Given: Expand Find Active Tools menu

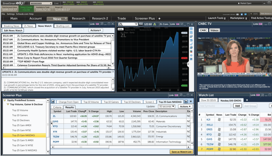Looking at the screenshot, I should (261, 18).
